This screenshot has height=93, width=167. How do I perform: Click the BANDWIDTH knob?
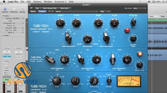pos(87,39)
